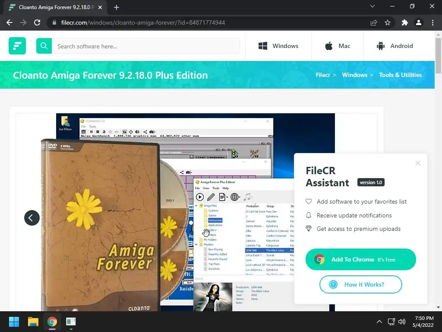Open tab search dropdown chevron
The image size is (442, 332).
pos(373,6)
